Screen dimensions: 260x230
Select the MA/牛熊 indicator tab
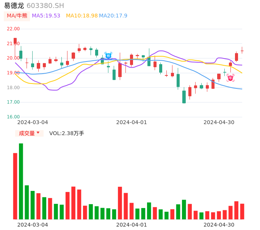(x=17, y=16)
